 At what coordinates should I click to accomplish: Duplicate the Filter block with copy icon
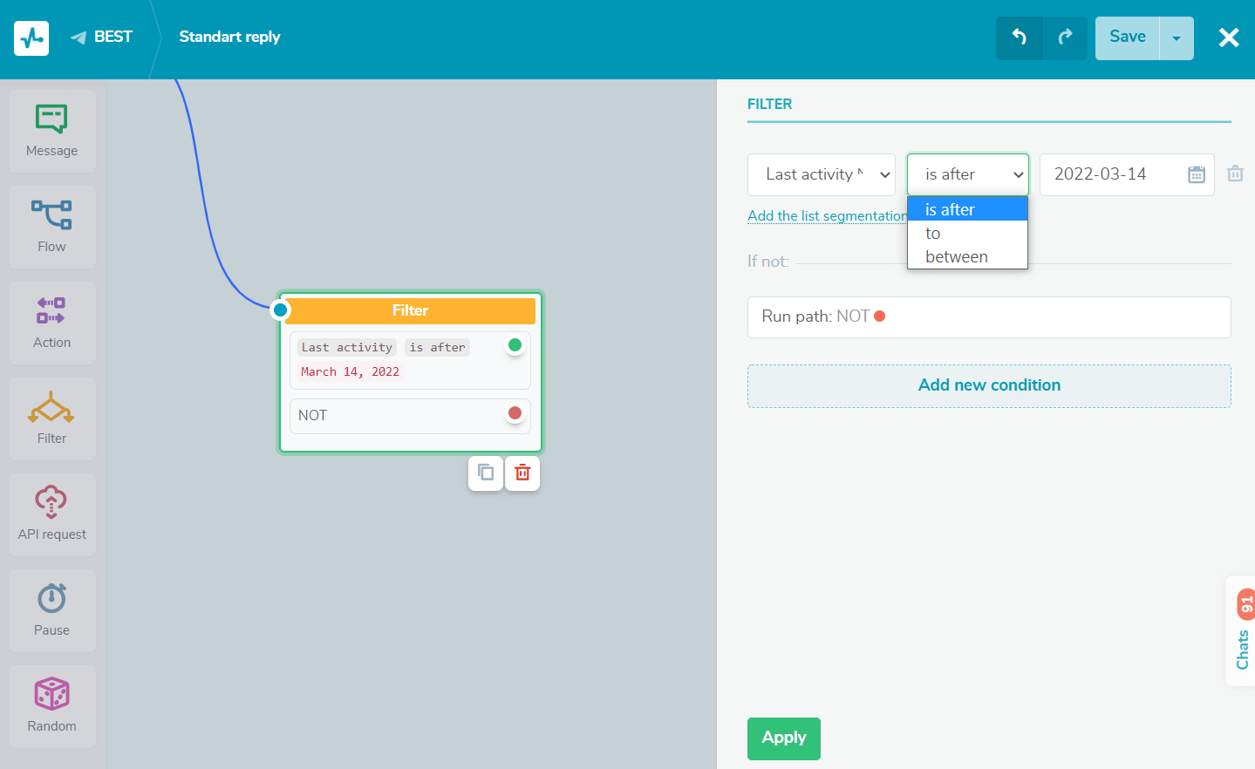pos(486,473)
